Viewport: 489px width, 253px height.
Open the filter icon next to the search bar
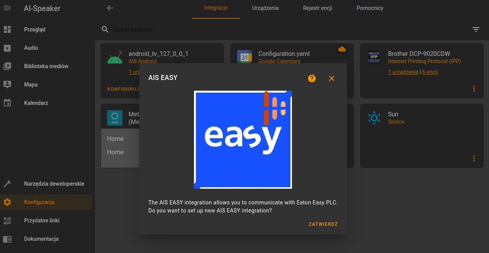click(476, 29)
